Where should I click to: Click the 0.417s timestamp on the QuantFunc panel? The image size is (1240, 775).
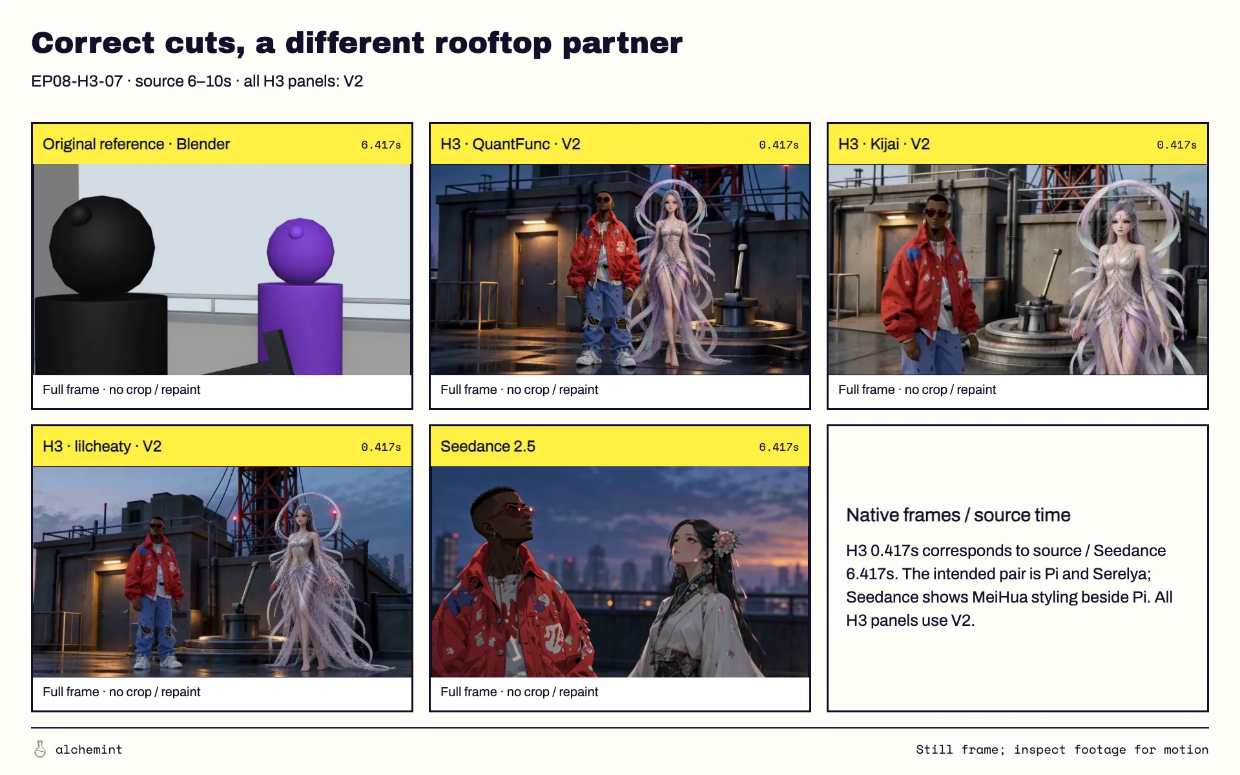779,145
